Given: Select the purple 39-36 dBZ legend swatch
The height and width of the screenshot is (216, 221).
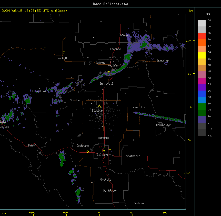Looking at the screenshot, I should 202,87.
